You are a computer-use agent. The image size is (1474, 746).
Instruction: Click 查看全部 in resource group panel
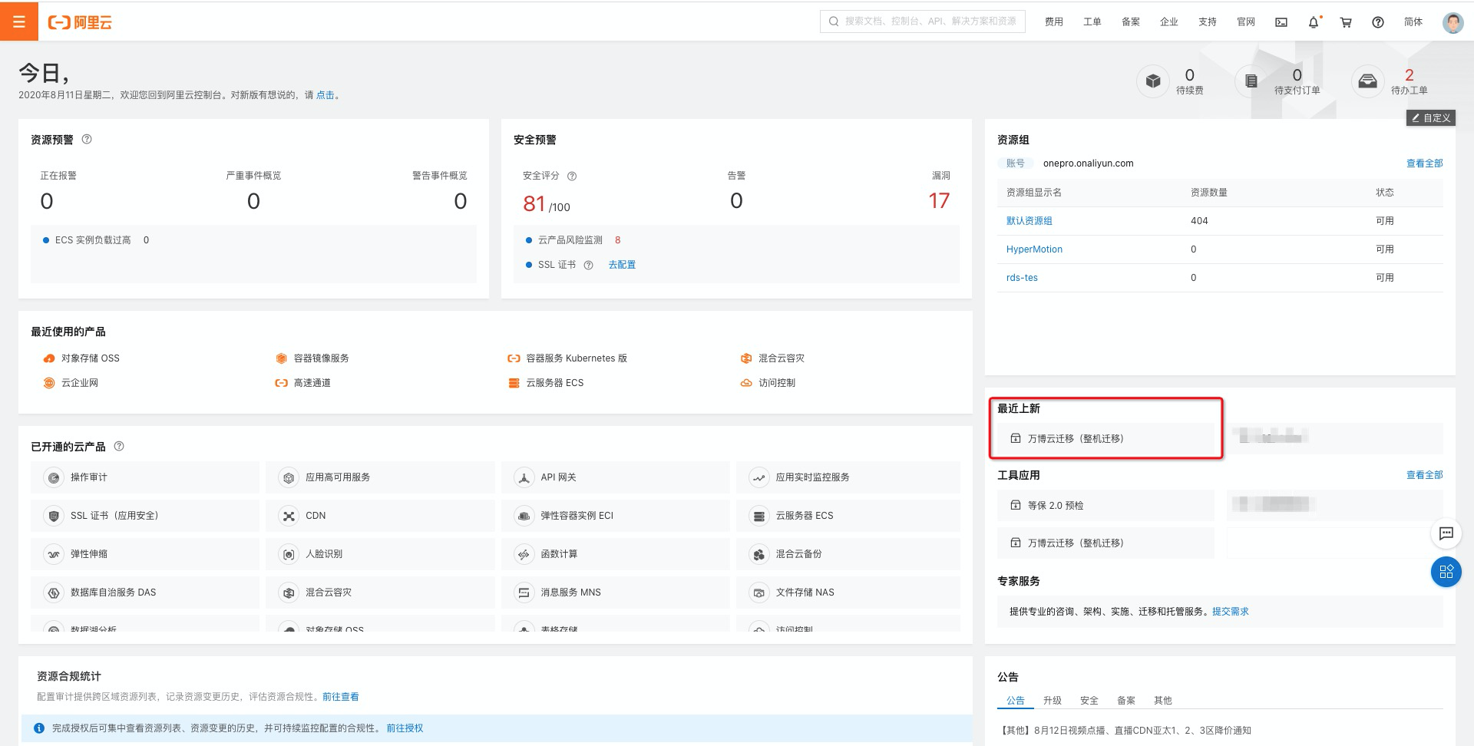(1425, 163)
